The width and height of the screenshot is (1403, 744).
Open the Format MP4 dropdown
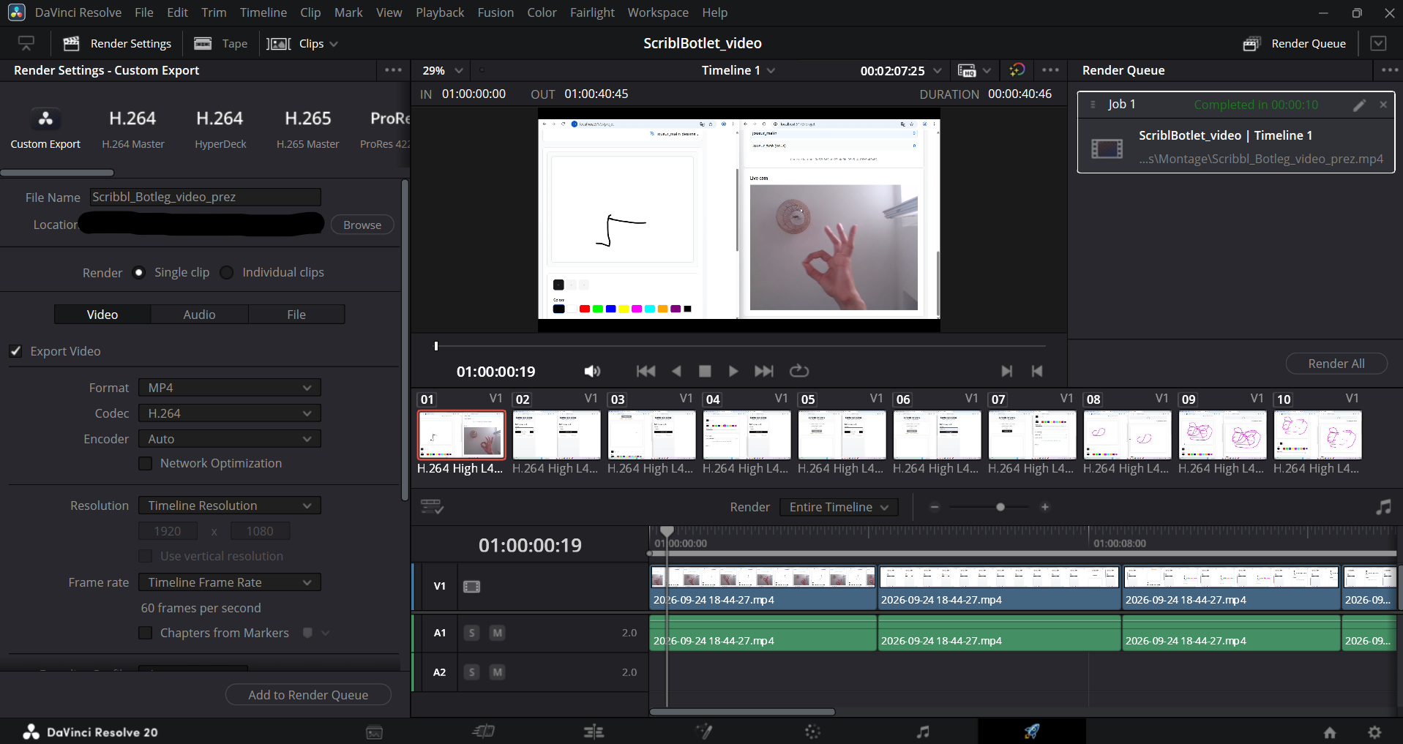[230, 388]
